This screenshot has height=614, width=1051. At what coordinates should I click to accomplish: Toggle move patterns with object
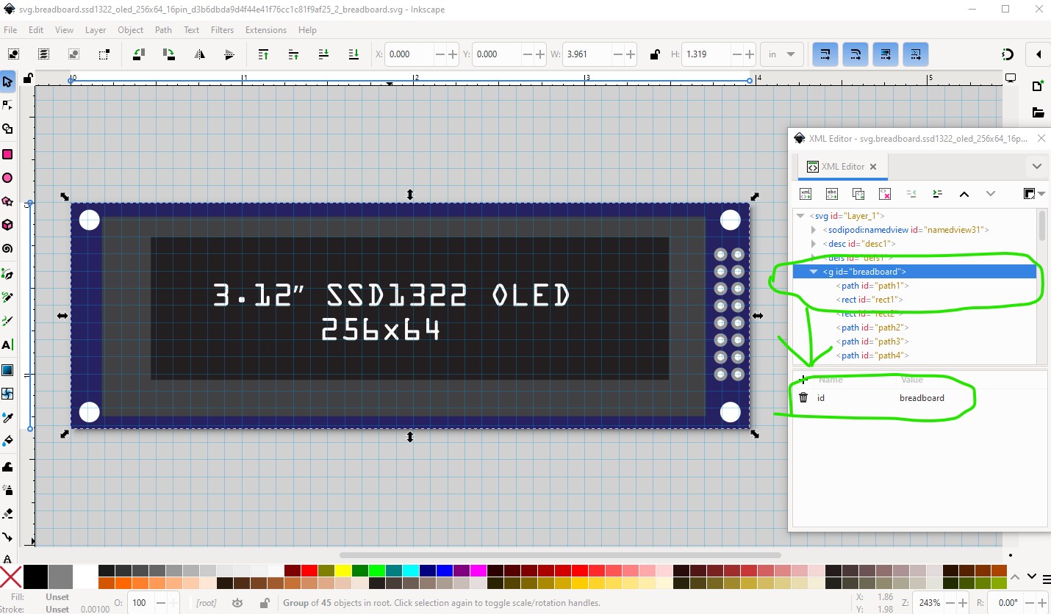(x=916, y=54)
